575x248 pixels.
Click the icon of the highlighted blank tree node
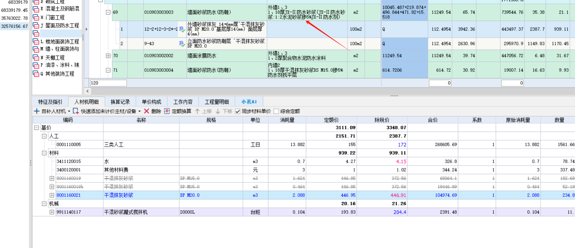click(36, 33)
